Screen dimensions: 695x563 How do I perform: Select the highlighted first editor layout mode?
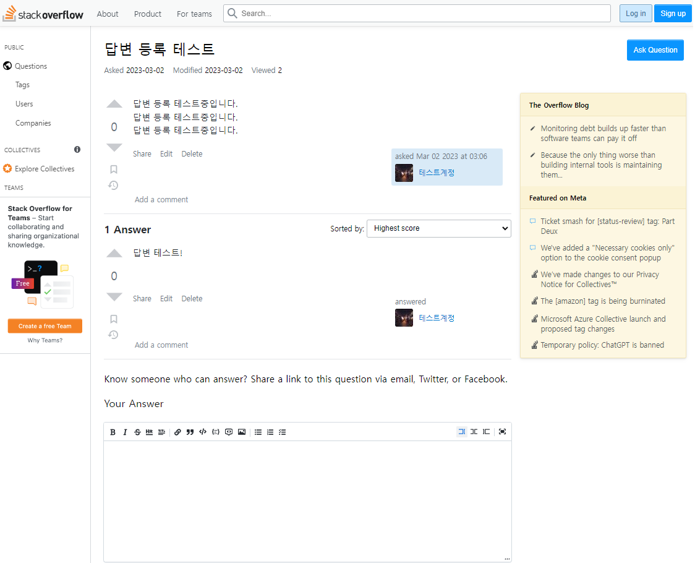[x=462, y=432]
